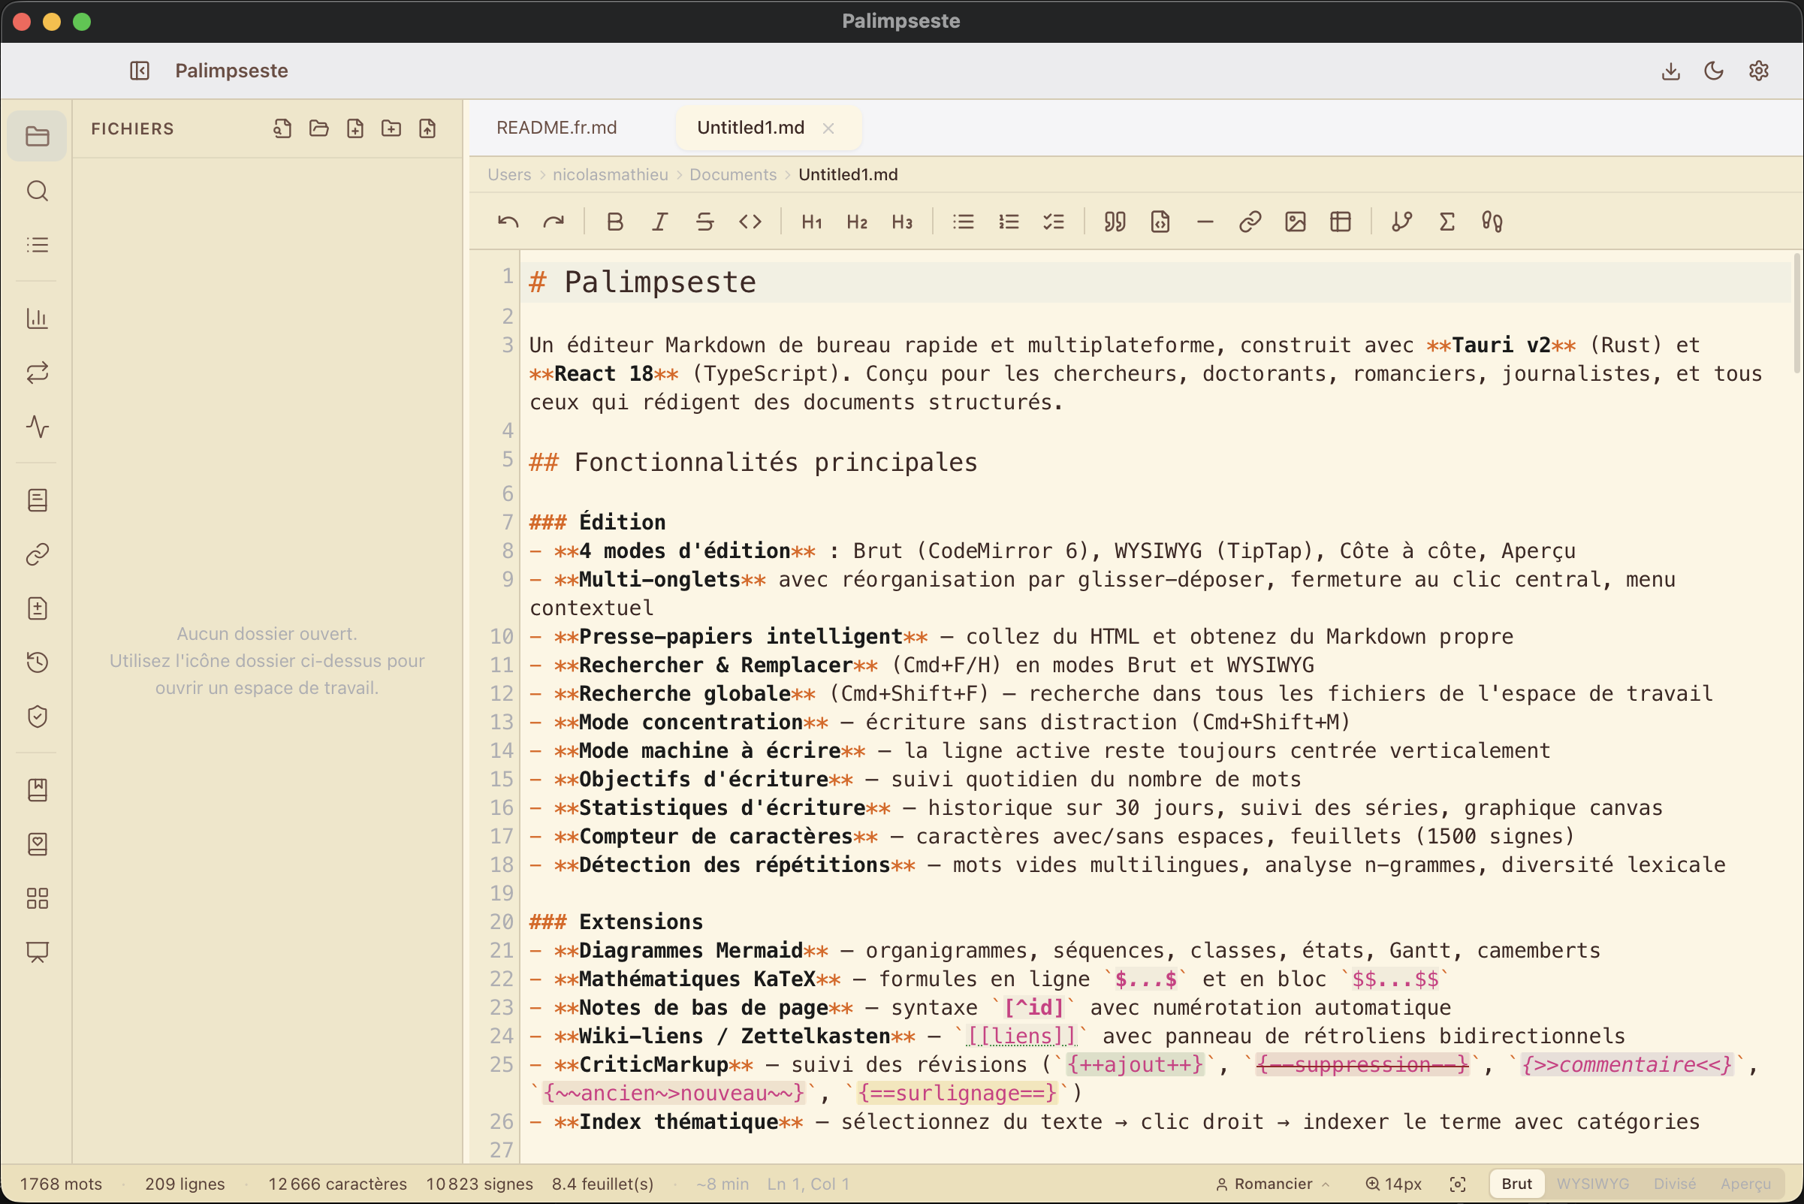Viewport: 1804px width, 1204px height.
Task: Switch to Brut editing mode
Action: [1517, 1183]
